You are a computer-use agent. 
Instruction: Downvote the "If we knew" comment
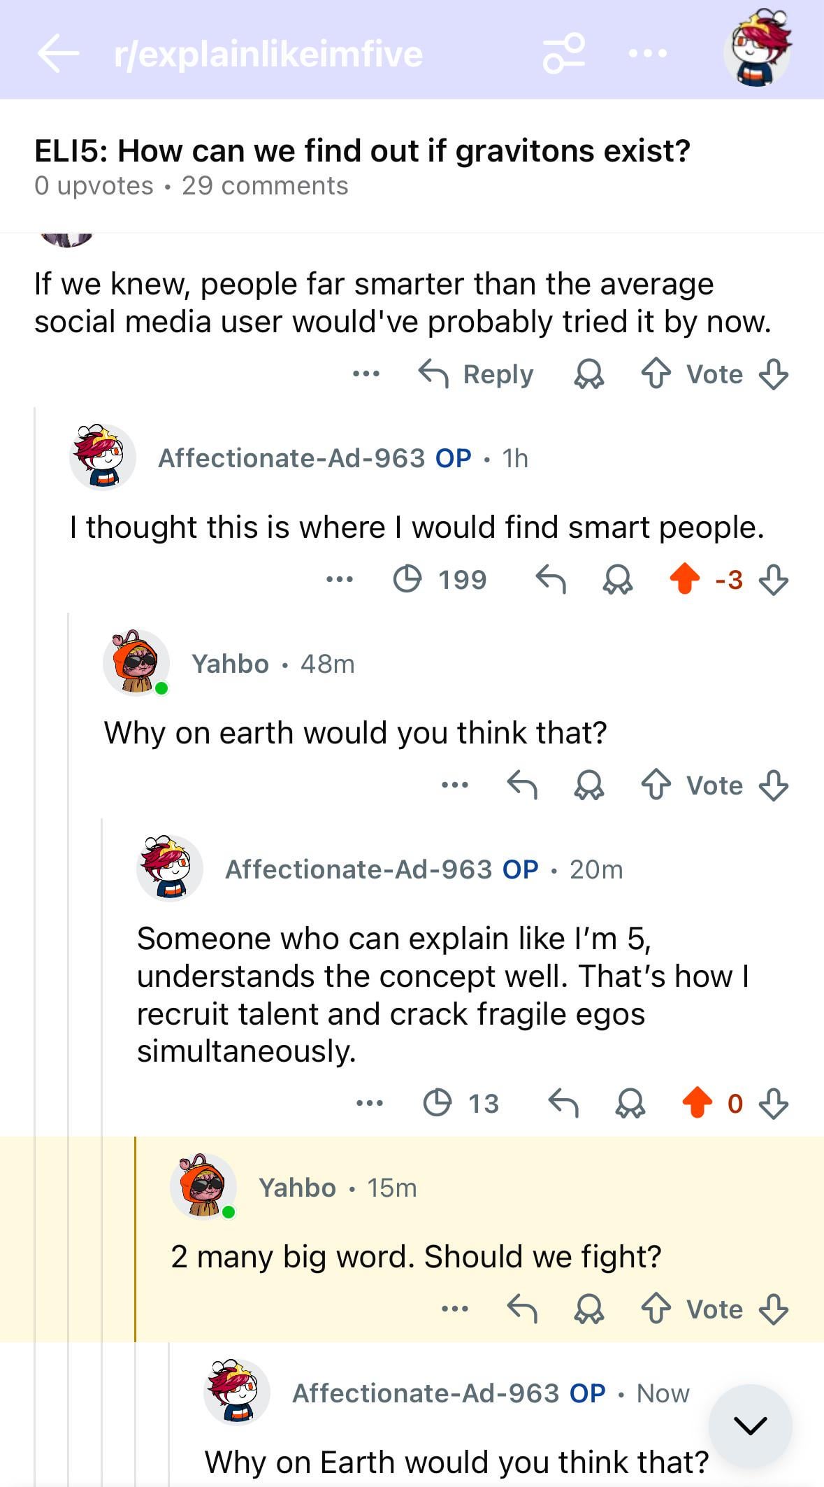click(774, 374)
